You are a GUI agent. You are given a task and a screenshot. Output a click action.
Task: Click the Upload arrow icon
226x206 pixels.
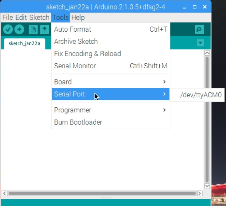click(x=19, y=29)
